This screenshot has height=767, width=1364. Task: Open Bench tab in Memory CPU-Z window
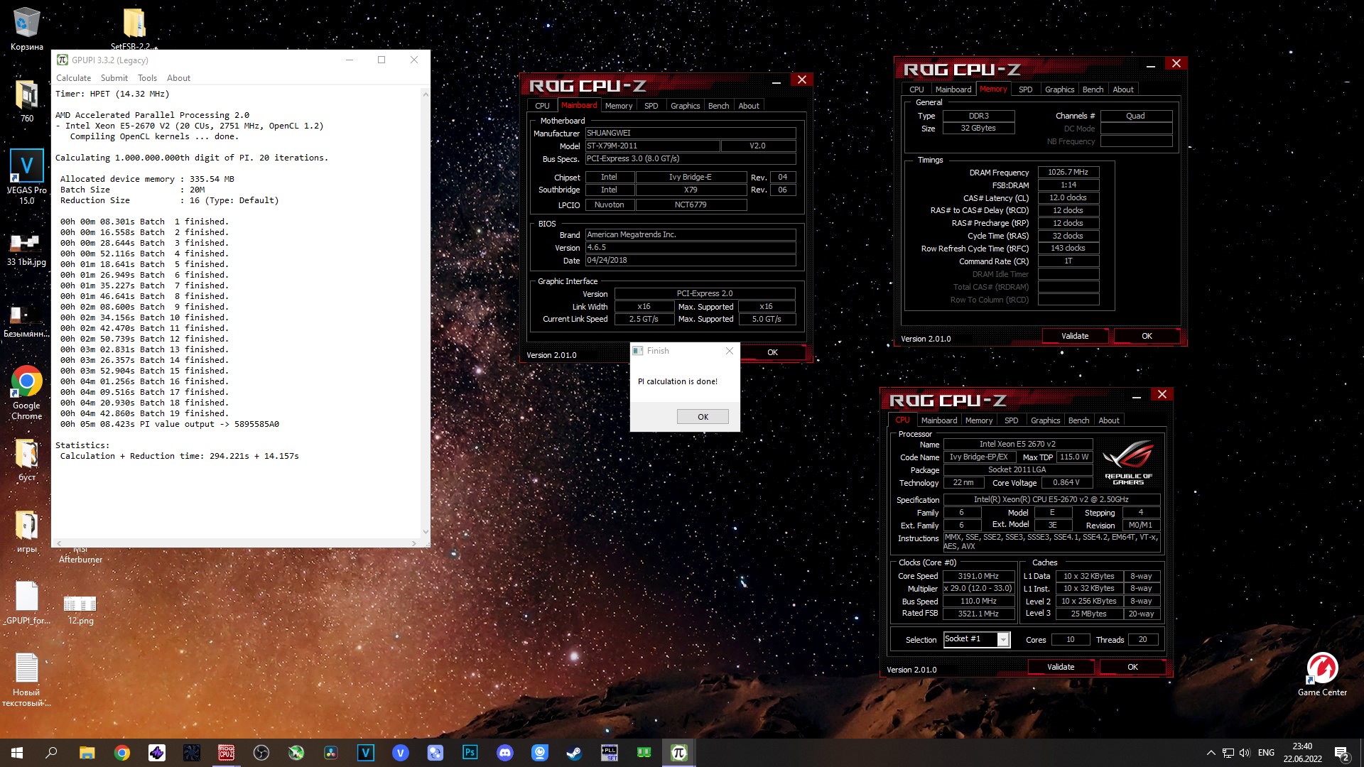pos(1093,89)
